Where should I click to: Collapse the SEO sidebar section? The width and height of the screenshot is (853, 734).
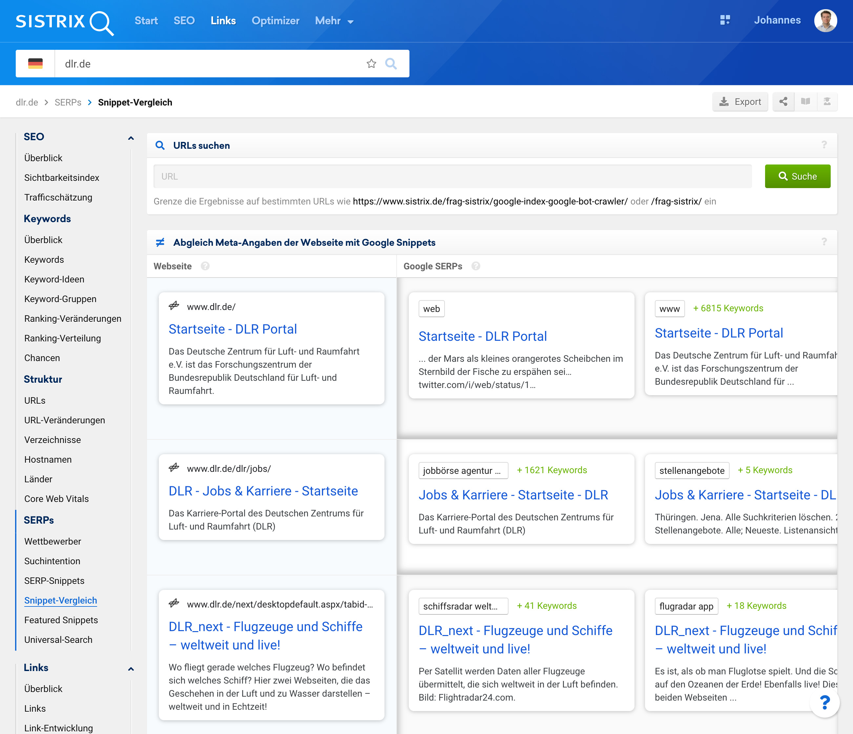(x=131, y=138)
